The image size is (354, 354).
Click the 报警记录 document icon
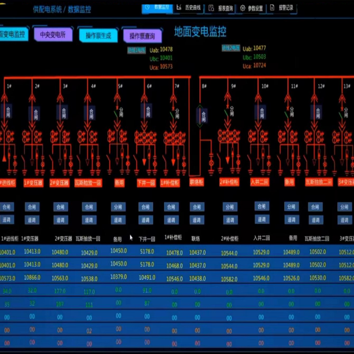point(272,8)
